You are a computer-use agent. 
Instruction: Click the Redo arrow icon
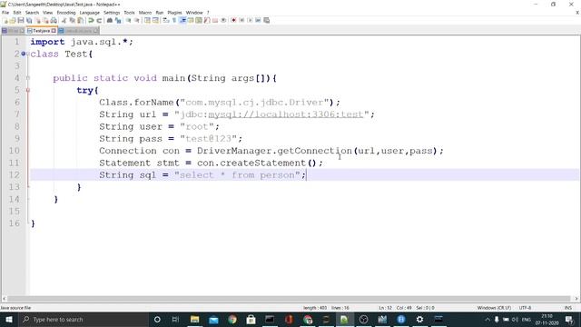(99, 20)
